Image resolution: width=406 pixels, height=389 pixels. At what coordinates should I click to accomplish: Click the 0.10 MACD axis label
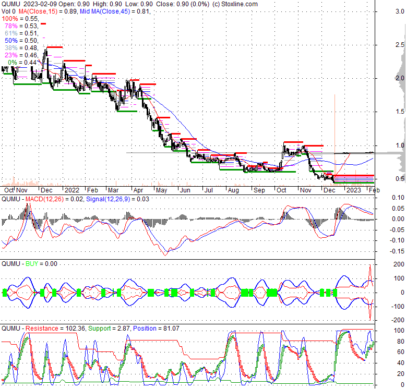[398, 198]
